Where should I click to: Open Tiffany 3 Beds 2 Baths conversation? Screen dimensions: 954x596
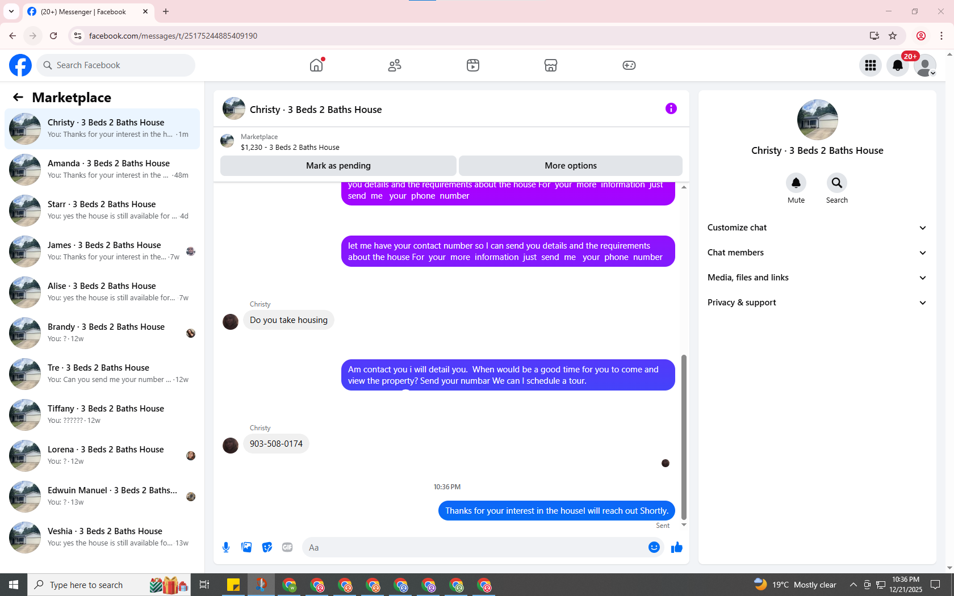pos(102,414)
